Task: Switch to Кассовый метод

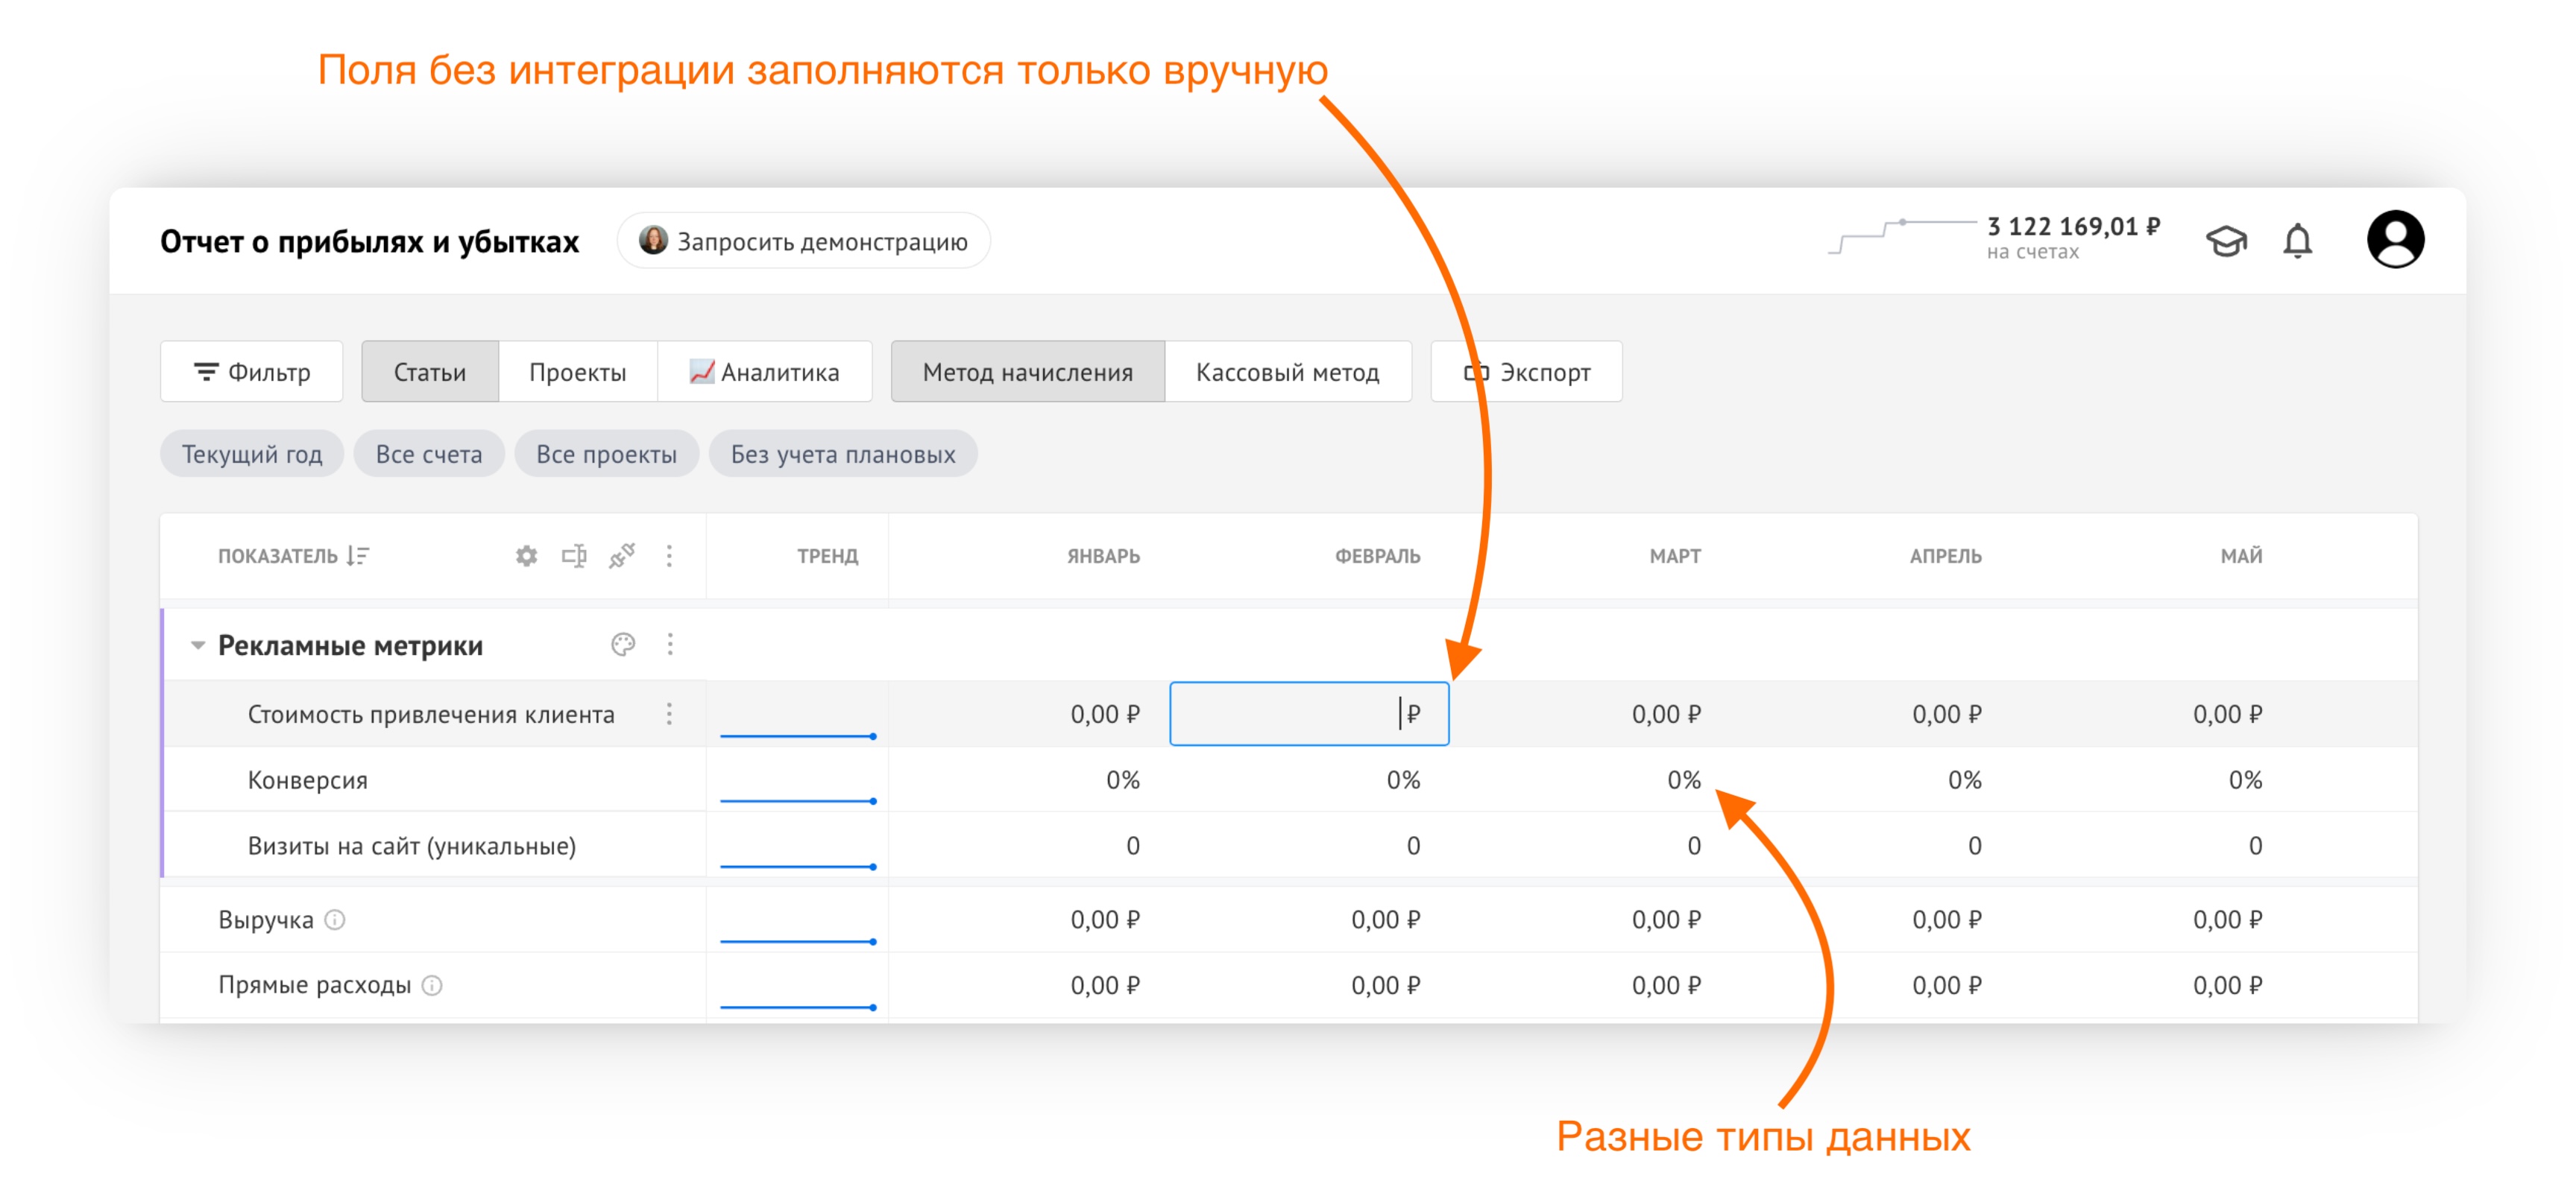Action: coord(1288,372)
